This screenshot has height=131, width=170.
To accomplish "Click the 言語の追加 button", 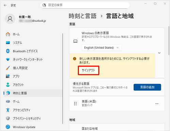I will 147,87.
